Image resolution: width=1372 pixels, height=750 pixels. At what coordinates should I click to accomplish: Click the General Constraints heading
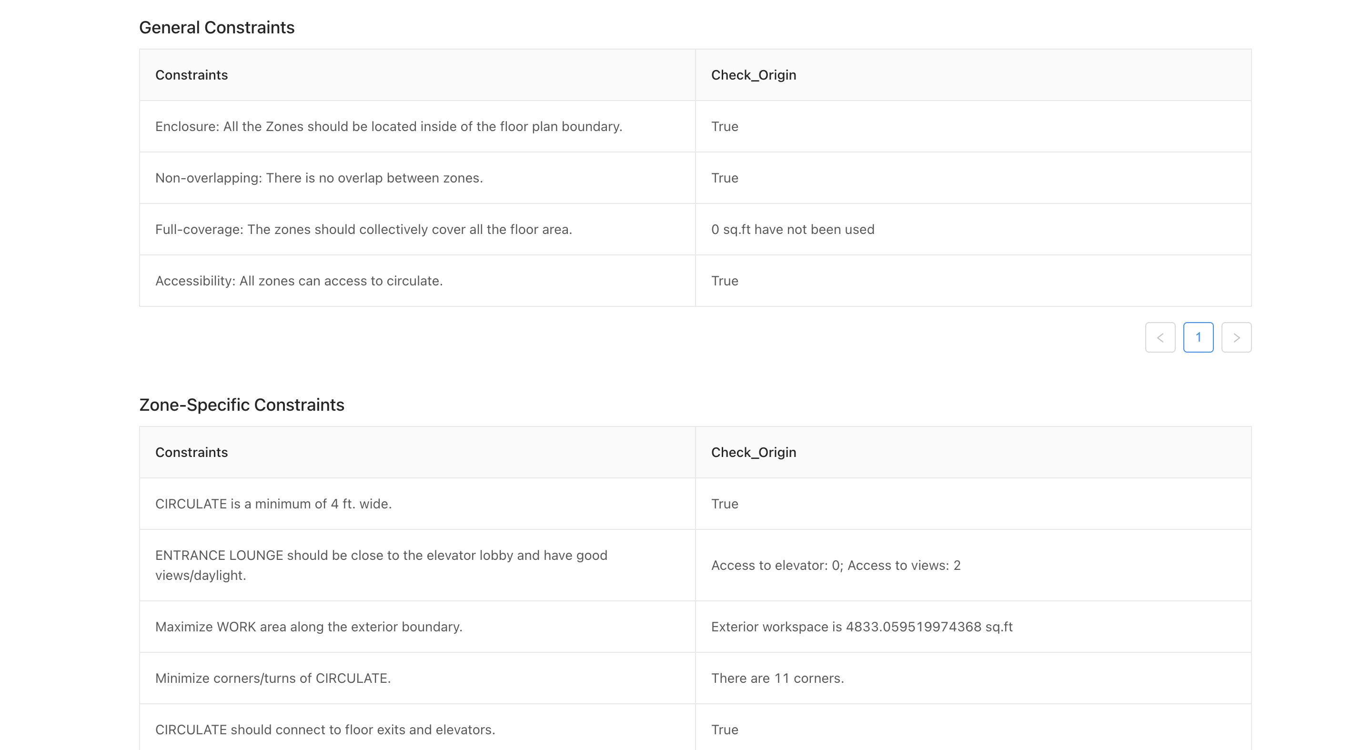click(217, 27)
